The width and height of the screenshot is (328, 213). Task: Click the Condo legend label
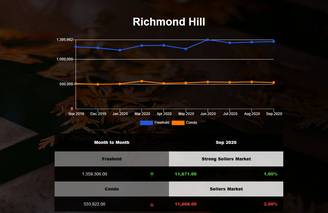click(191, 123)
